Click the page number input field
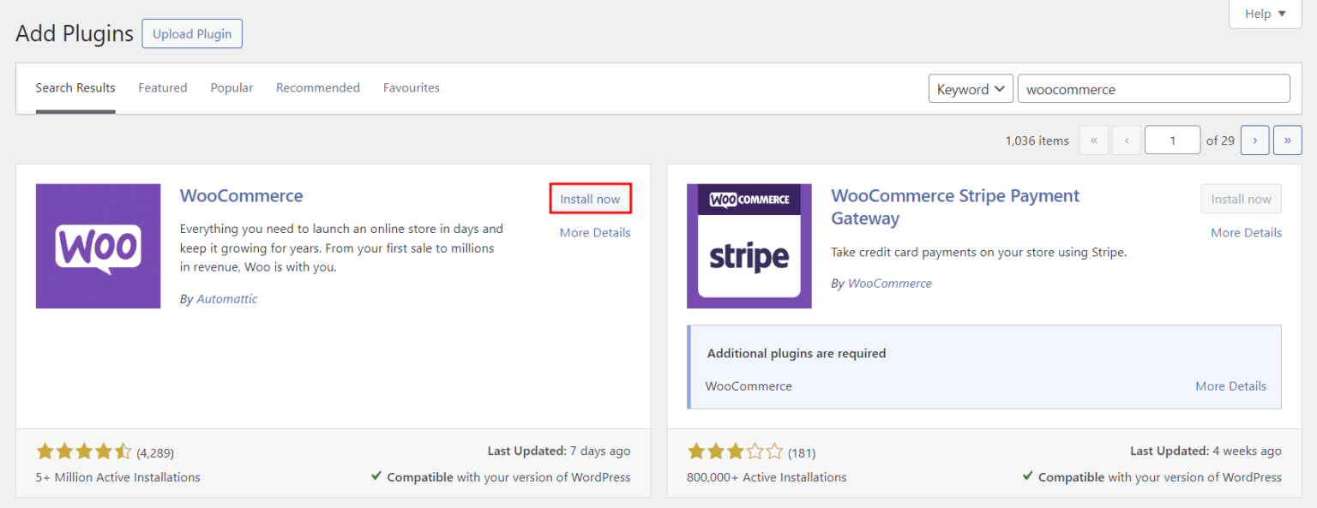 (x=1172, y=140)
